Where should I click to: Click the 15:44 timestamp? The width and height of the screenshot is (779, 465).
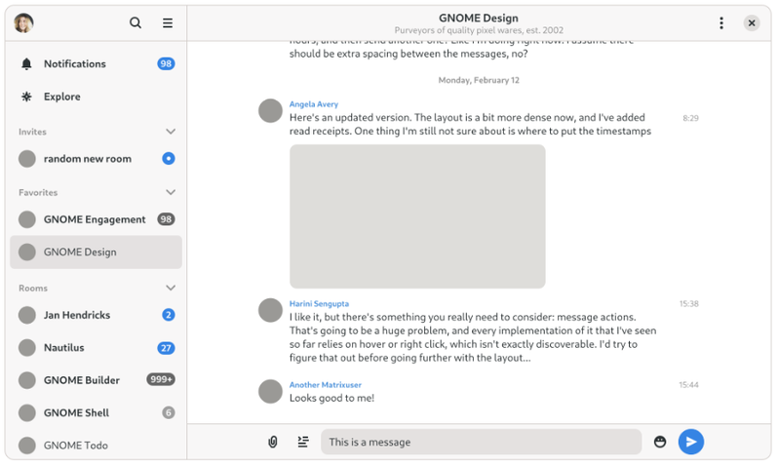[x=688, y=385]
